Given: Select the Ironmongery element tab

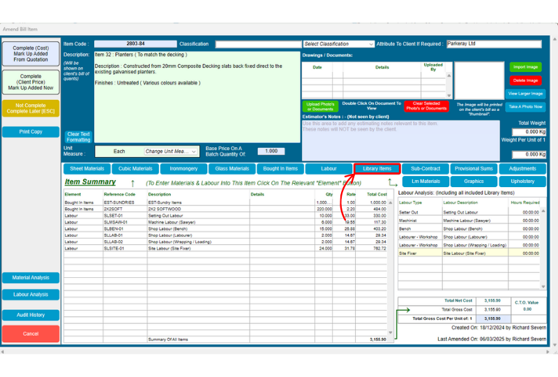Looking at the screenshot, I should click(183, 168).
